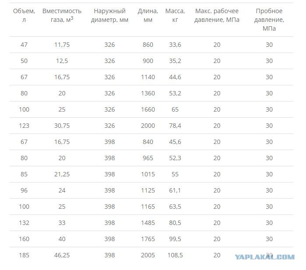Viewport: 306px width, 270px height.
Task: Click the length value 1485
Action: (148, 223)
